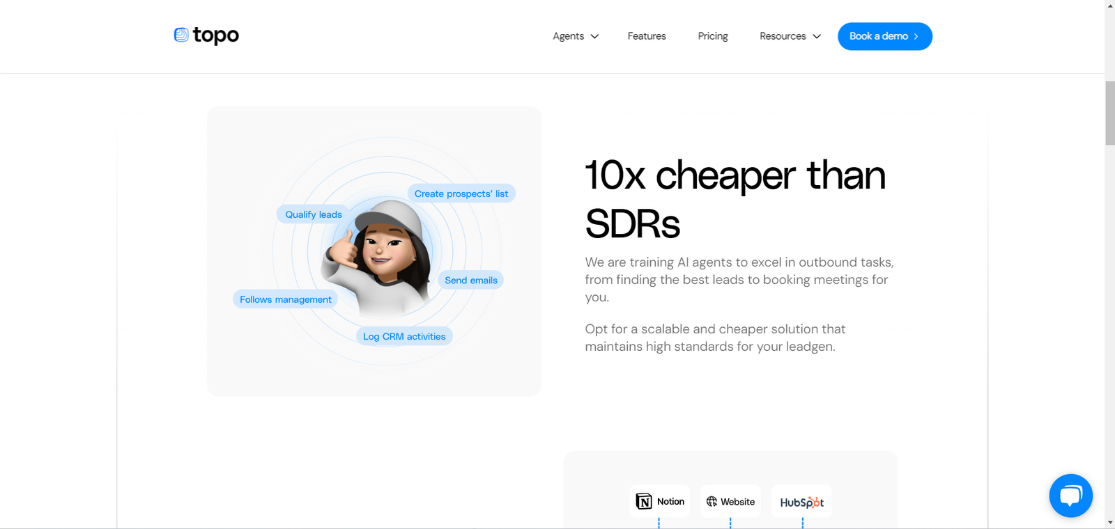Click the scrollbar up arrow
Image resolution: width=1115 pixels, height=529 pixels.
point(1109,6)
